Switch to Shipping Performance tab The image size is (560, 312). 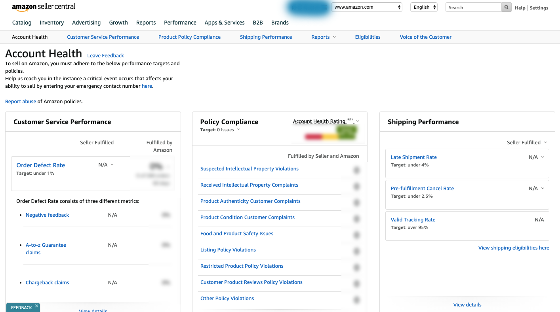[x=266, y=37]
